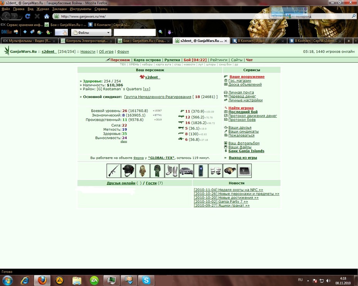The image size is (358, 286).
Task: Go to Бой [04:22] link
Action: (195, 60)
